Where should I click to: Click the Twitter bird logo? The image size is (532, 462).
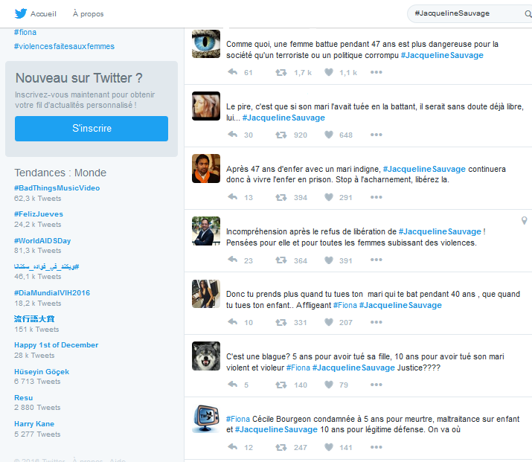click(x=20, y=13)
